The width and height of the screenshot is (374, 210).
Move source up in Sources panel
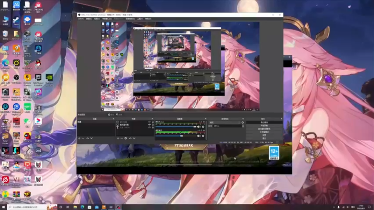pos(130,138)
